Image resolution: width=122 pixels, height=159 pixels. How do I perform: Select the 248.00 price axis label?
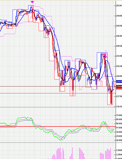119,26
